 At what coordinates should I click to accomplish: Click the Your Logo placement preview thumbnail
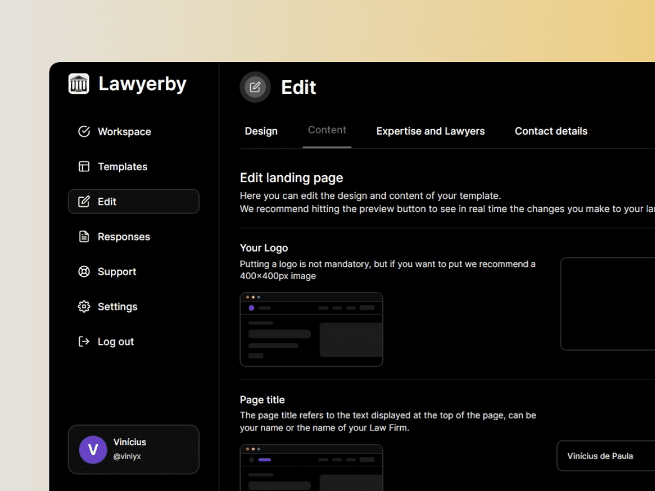311,330
